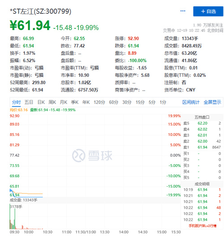This screenshot has width=224, height=236.
Task: Select the 年K chart tab
Action: (86, 102)
